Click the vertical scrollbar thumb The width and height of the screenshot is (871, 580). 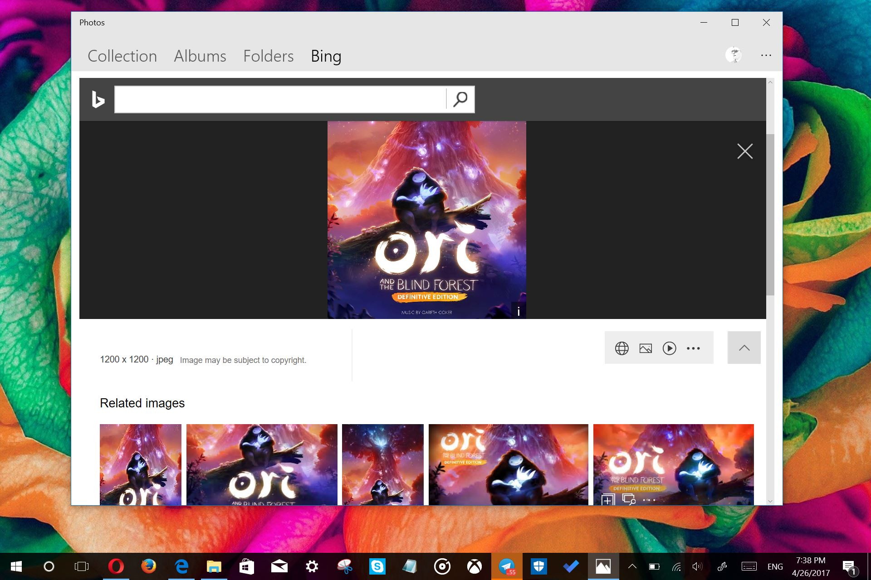pyautogui.click(x=770, y=215)
